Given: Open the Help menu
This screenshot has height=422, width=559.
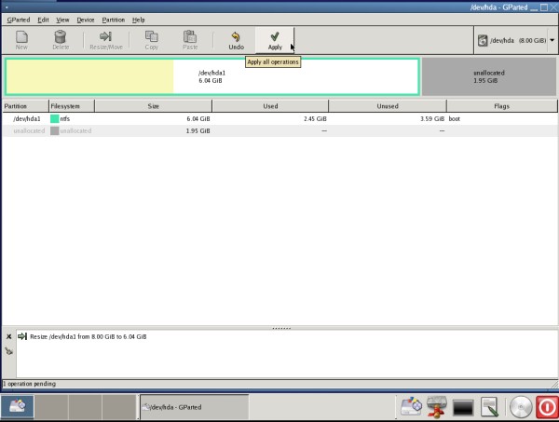Looking at the screenshot, I should [138, 20].
